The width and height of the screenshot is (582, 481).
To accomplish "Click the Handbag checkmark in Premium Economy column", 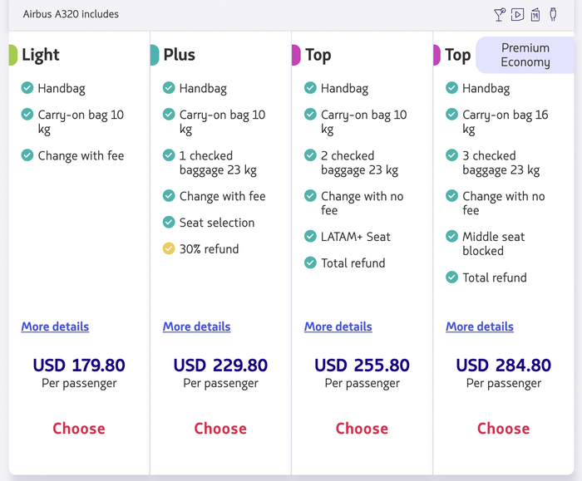I will point(451,88).
